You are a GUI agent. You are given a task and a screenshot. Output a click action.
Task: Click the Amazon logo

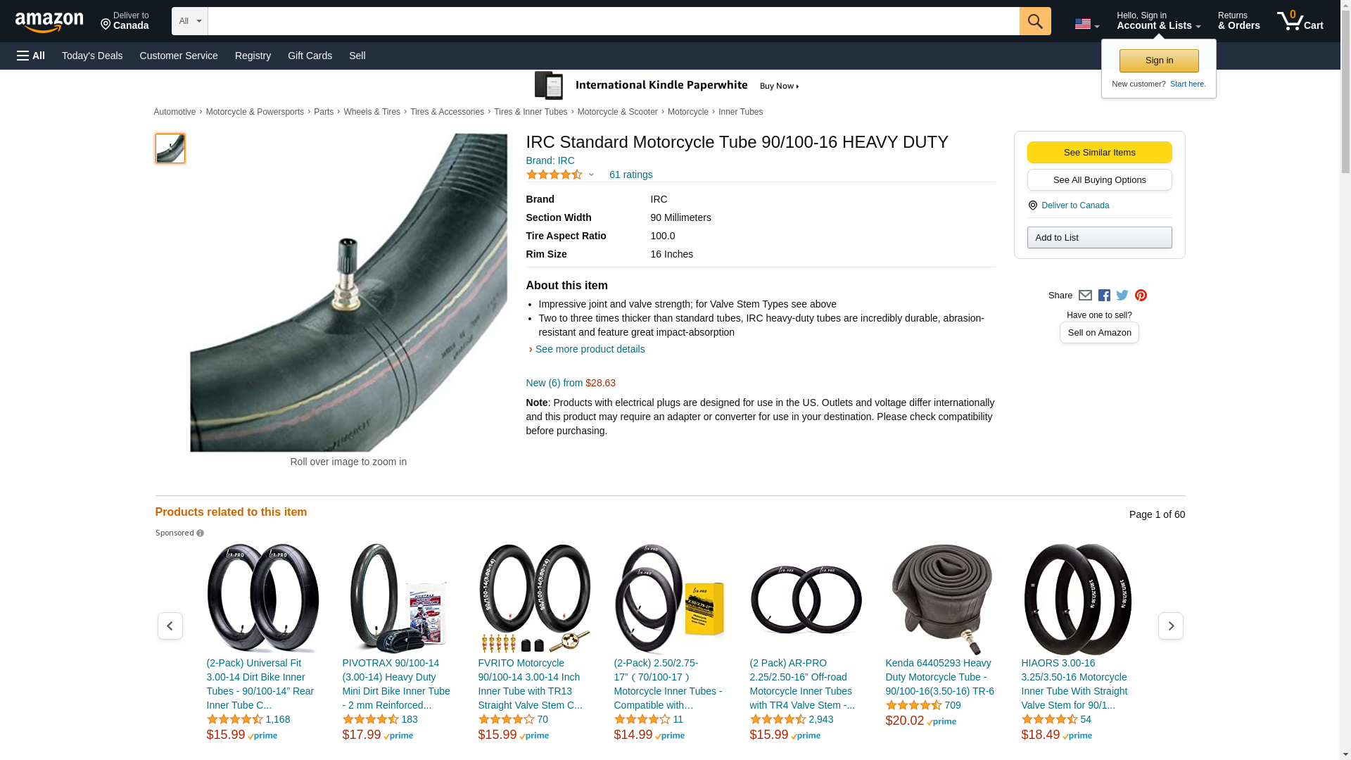click(49, 23)
